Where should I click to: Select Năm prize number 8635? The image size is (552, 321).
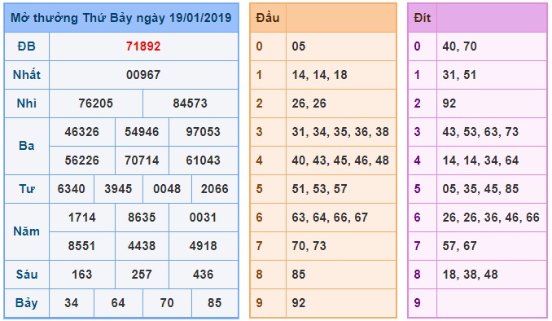pyautogui.click(x=142, y=218)
